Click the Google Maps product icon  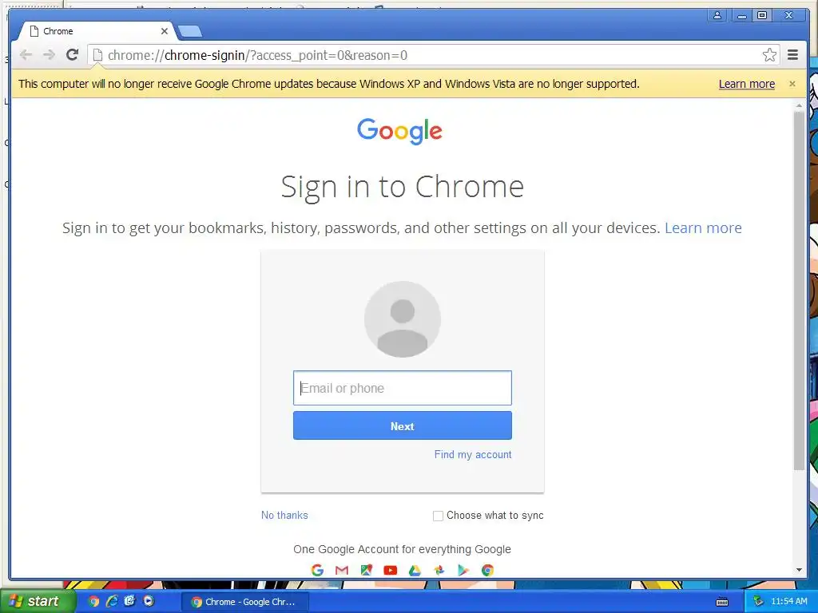tap(366, 570)
